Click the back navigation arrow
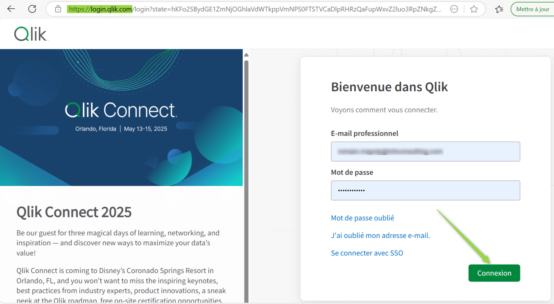Viewport: 554px width, 304px height. pyautogui.click(x=11, y=9)
